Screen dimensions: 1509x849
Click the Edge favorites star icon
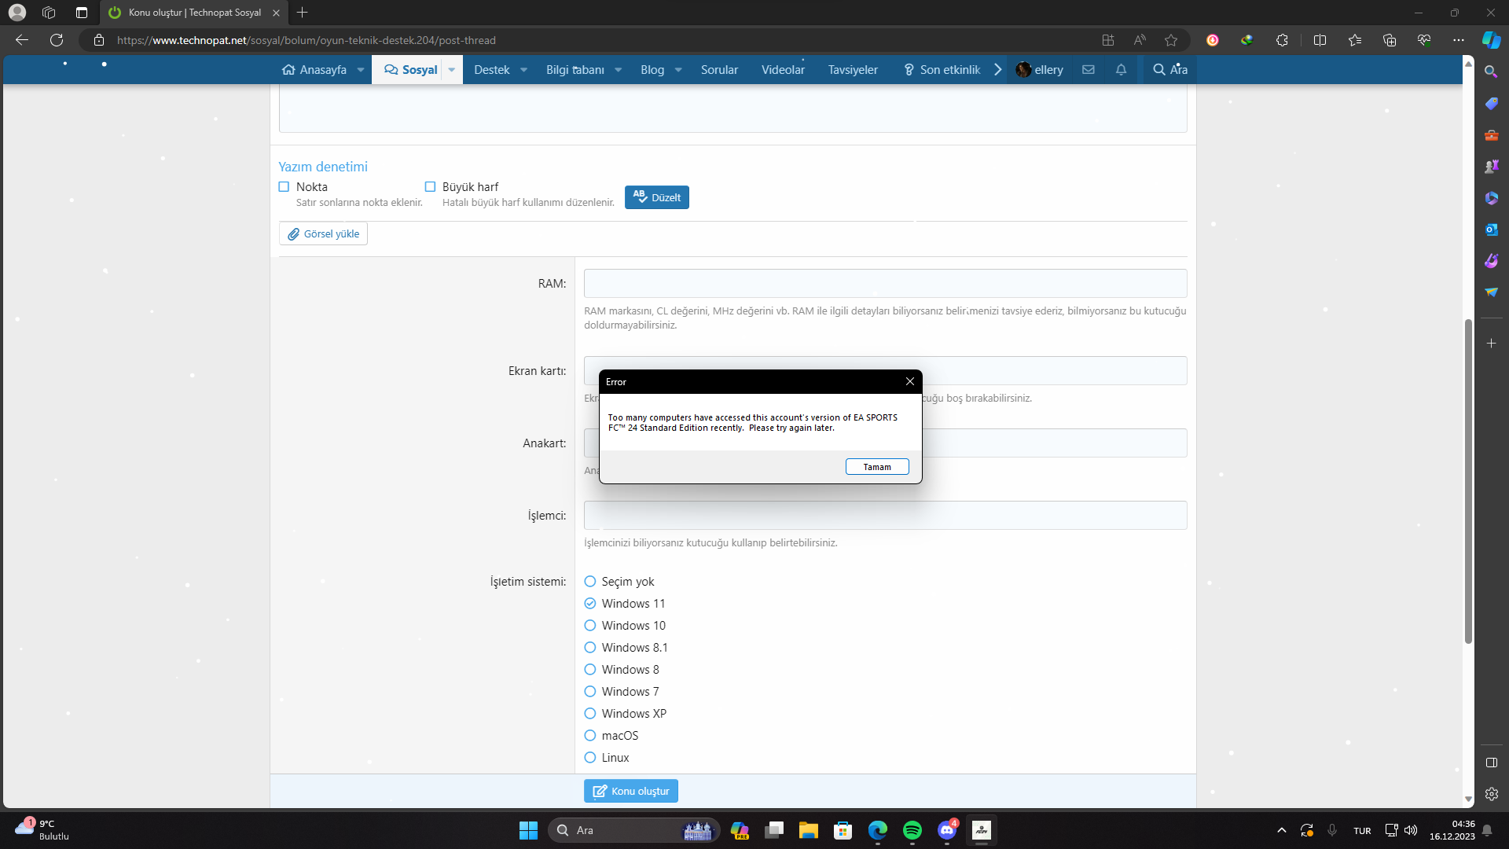1171,40
